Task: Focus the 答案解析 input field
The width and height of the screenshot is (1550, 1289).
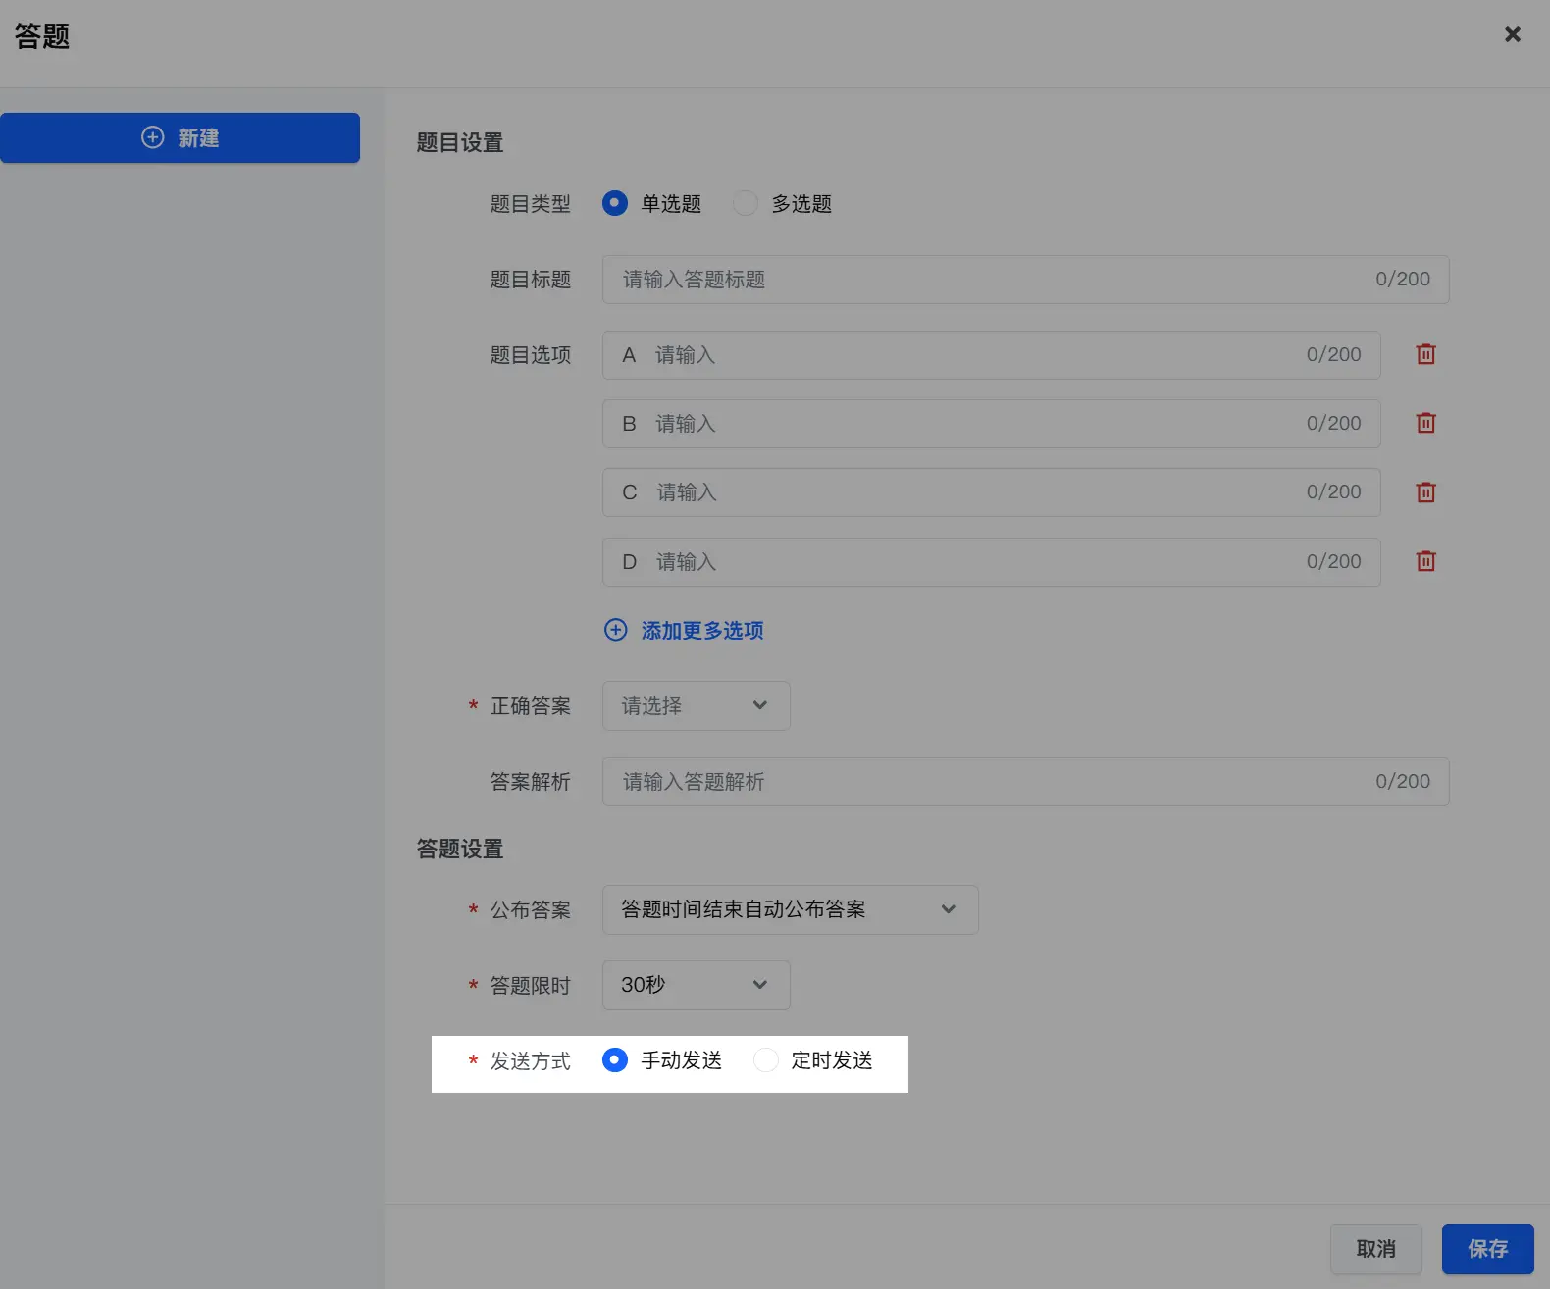Action: point(1026,782)
